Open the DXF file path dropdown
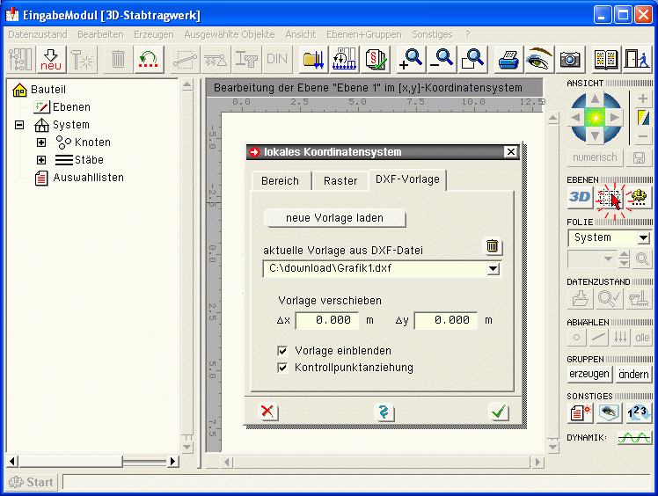The width and height of the screenshot is (658, 496). tap(493, 269)
